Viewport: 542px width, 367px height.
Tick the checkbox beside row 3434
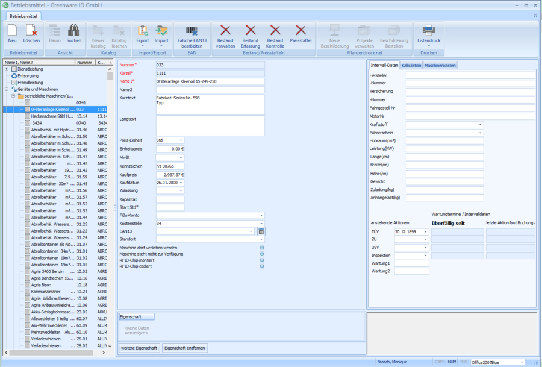click(x=27, y=123)
